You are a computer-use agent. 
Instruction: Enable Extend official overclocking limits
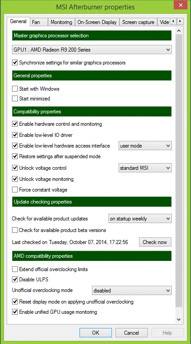coord(15,269)
